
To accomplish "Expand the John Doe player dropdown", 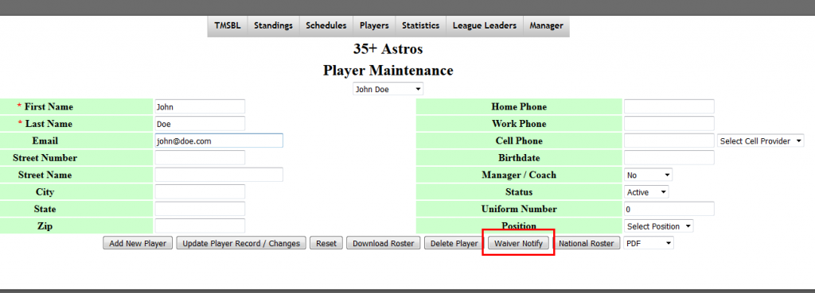I will pyautogui.click(x=388, y=89).
